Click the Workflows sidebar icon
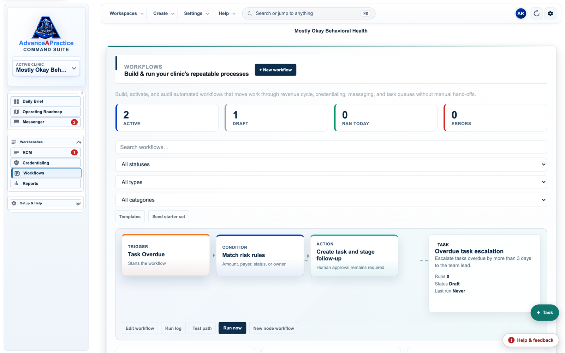Image resolution: width=565 pixels, height=353 pixels. (x=17, y=173)
